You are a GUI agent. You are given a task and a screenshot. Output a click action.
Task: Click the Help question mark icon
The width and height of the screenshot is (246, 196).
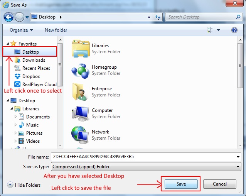[x=234, y=30]
